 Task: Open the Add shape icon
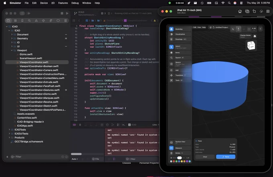point(171,70)
